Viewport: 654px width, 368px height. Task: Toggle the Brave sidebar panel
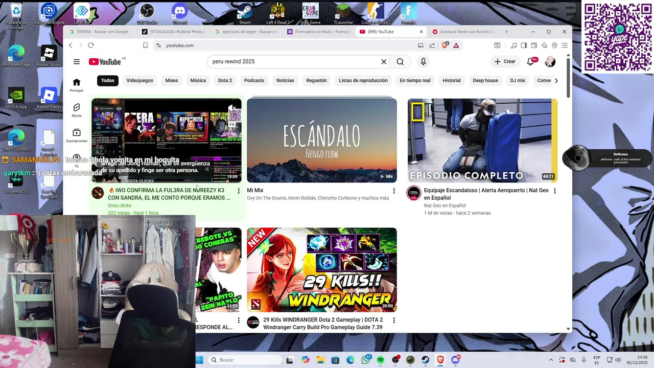(524, 45)
